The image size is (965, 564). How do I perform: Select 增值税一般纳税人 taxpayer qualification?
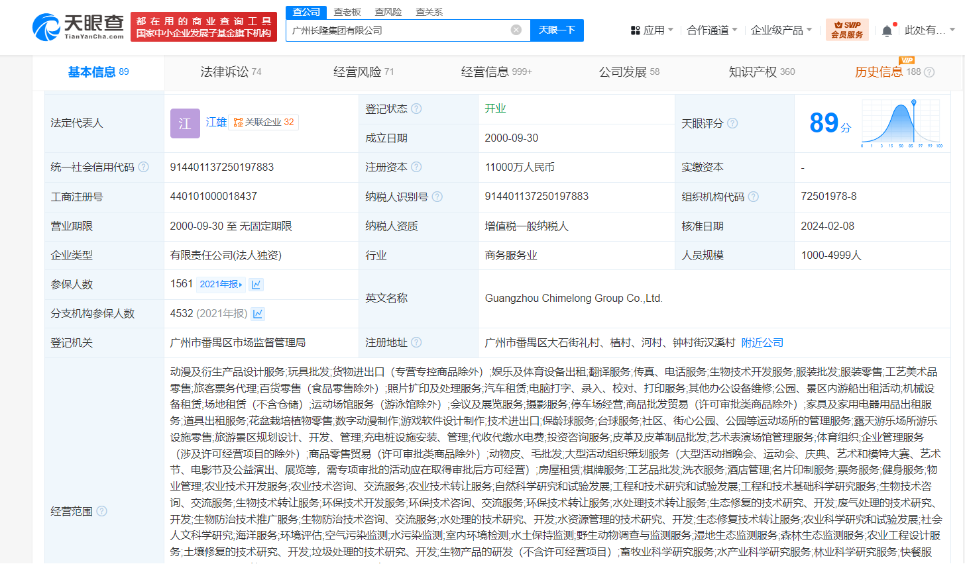pyautogui.click(x=526, y=226)
